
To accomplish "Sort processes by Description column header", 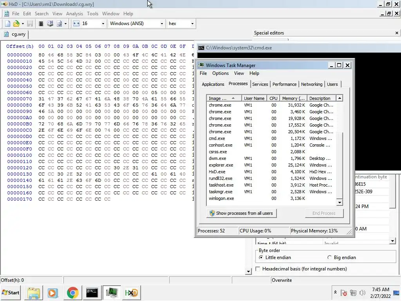I will click(x=322, y=98).
